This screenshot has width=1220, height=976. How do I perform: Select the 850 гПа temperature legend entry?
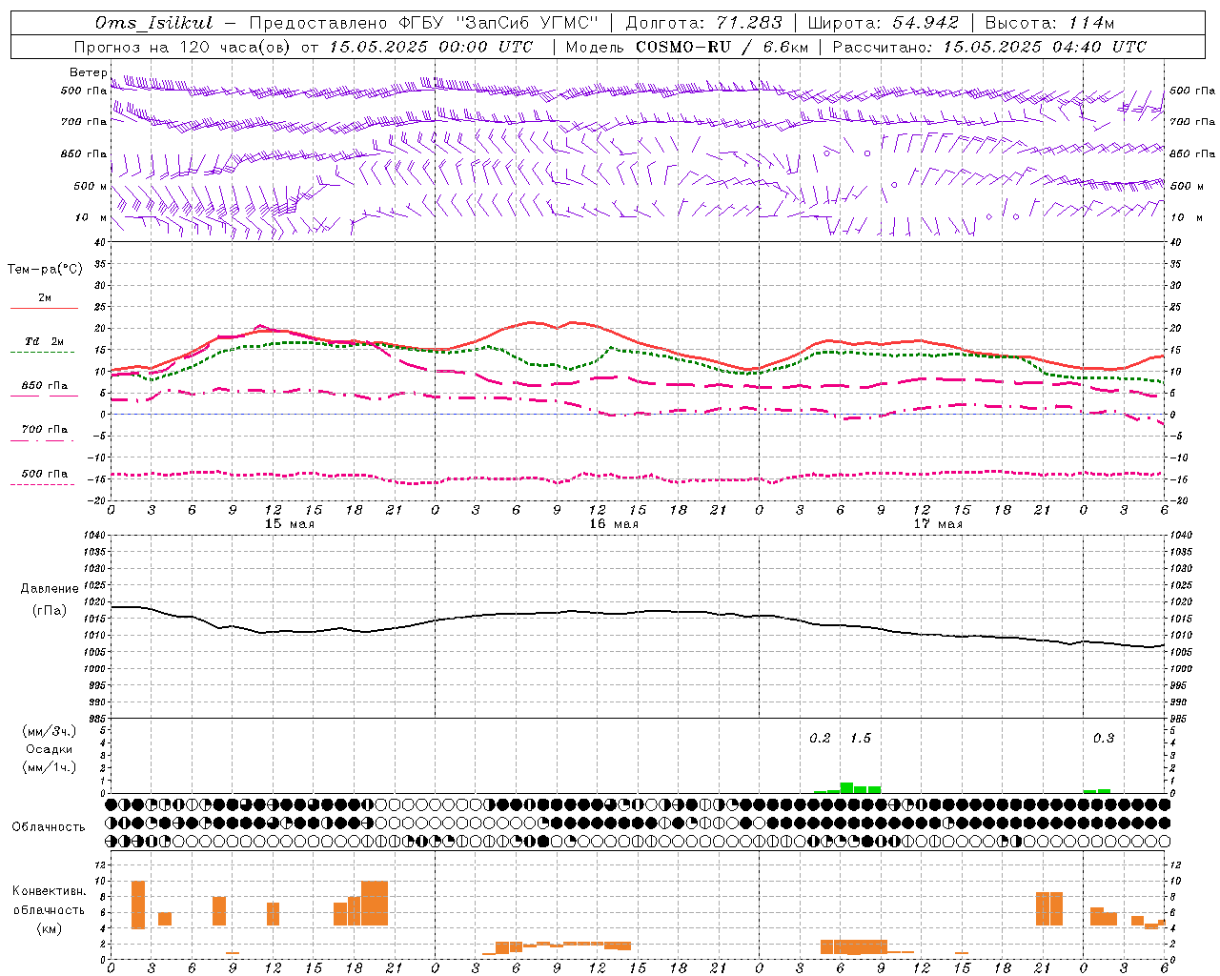(x=44, y=386)
